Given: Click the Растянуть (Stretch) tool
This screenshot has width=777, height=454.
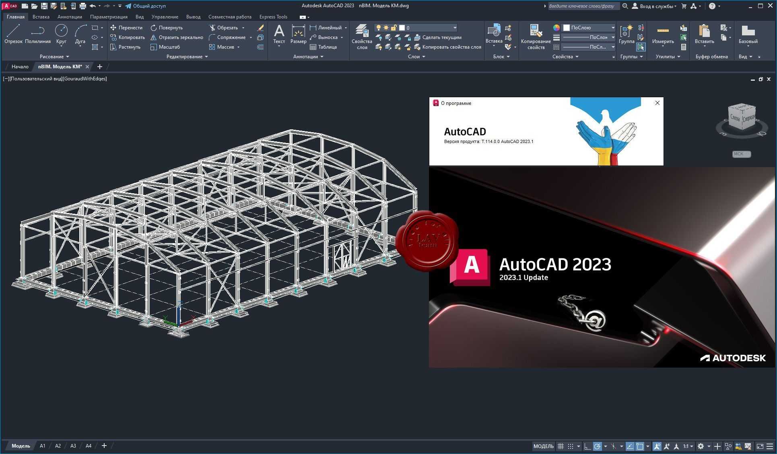Looking at the screenshot, I should click(x=125, y=47).
